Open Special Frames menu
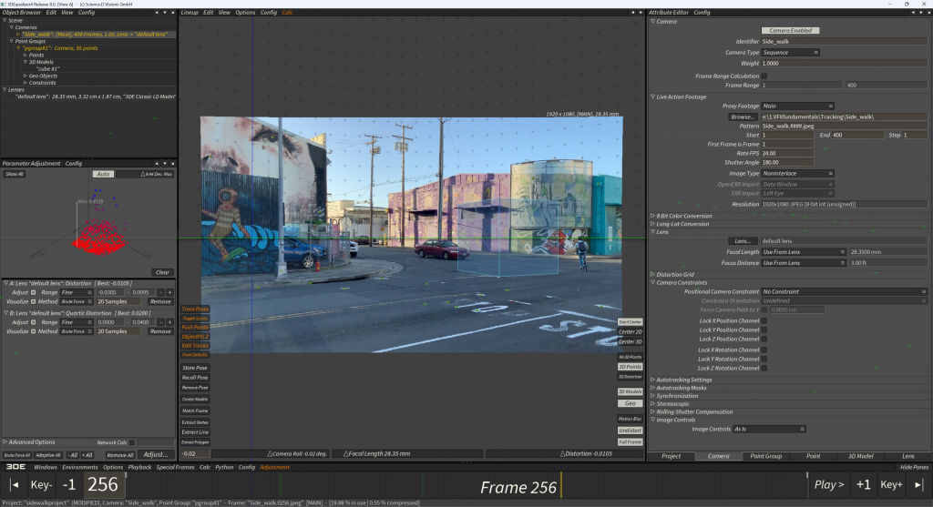This screenshot has height=507, width=933. pos(175,467)
